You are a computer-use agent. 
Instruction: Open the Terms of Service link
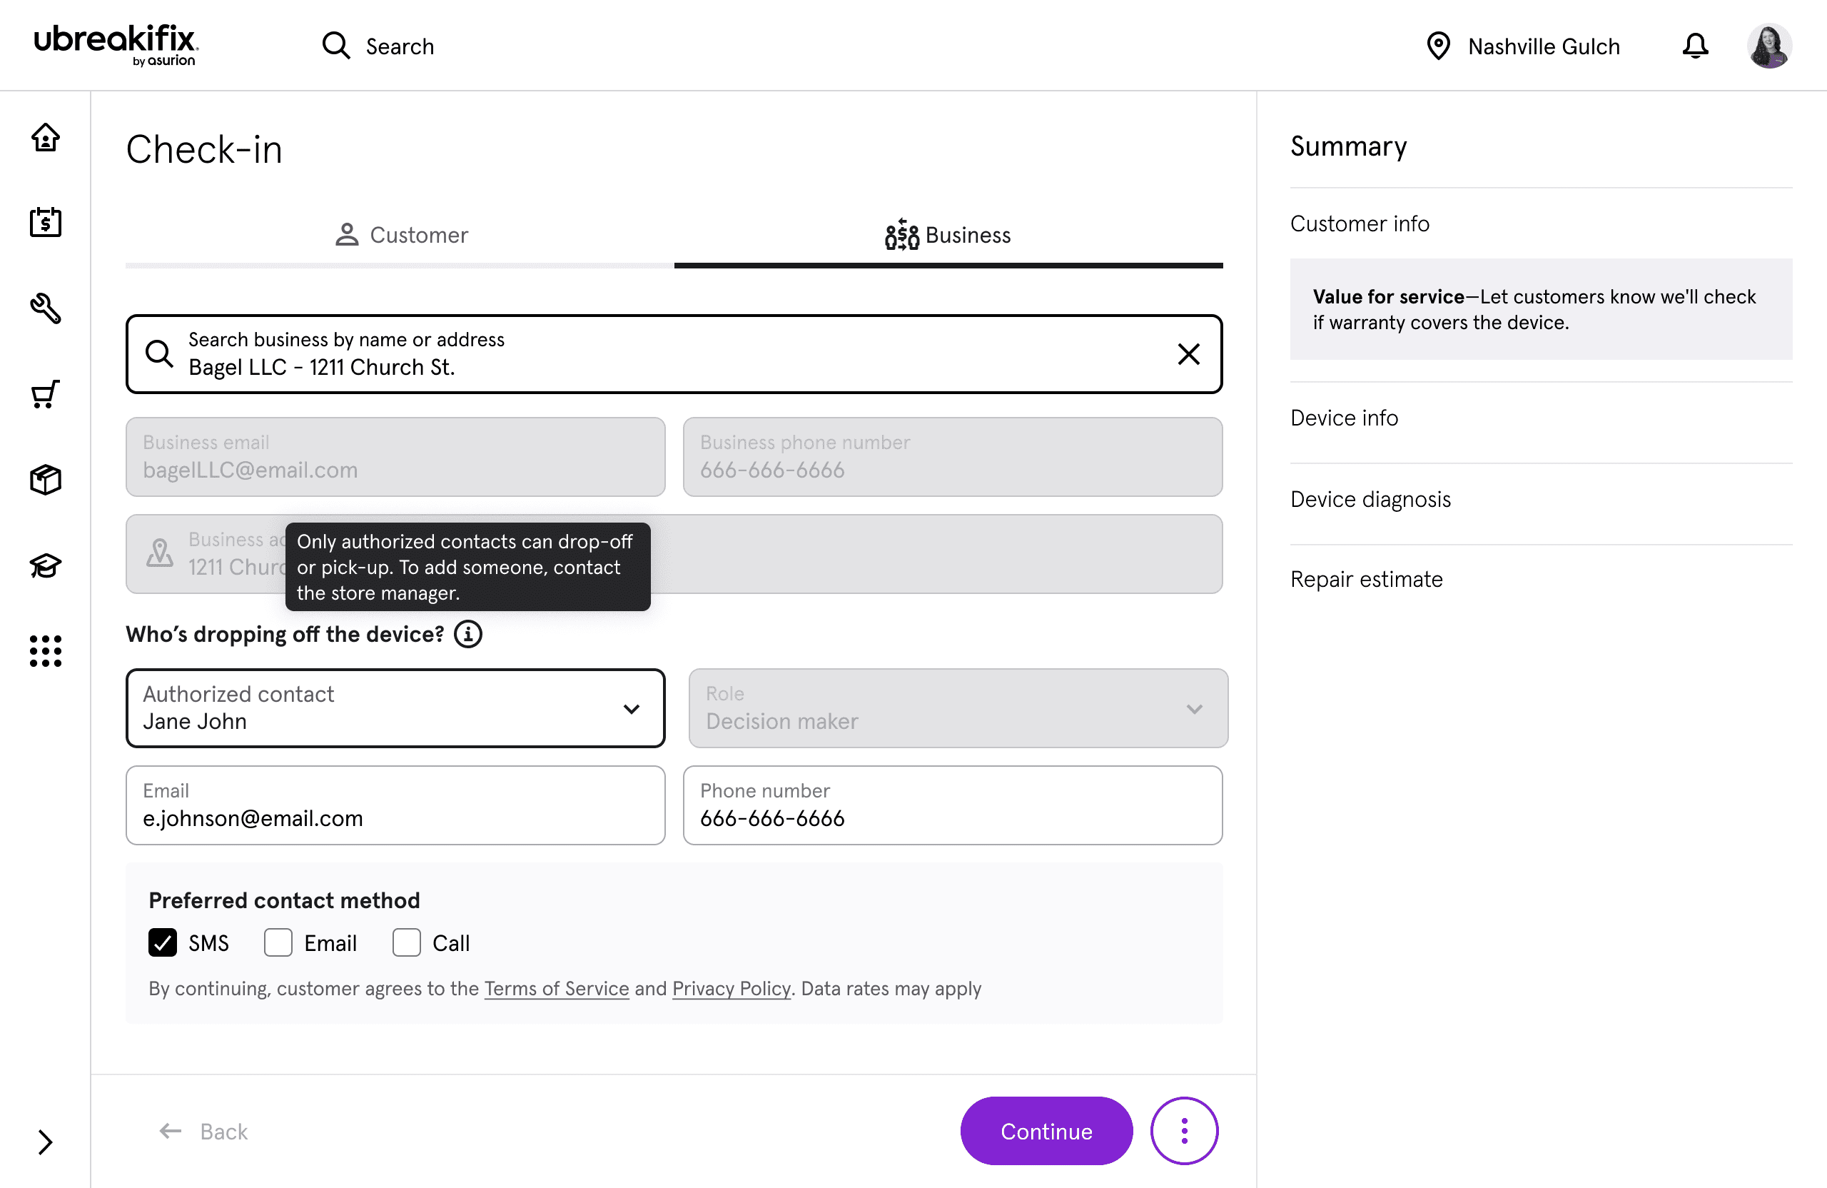pyautogui.click(x=557, y=989)
